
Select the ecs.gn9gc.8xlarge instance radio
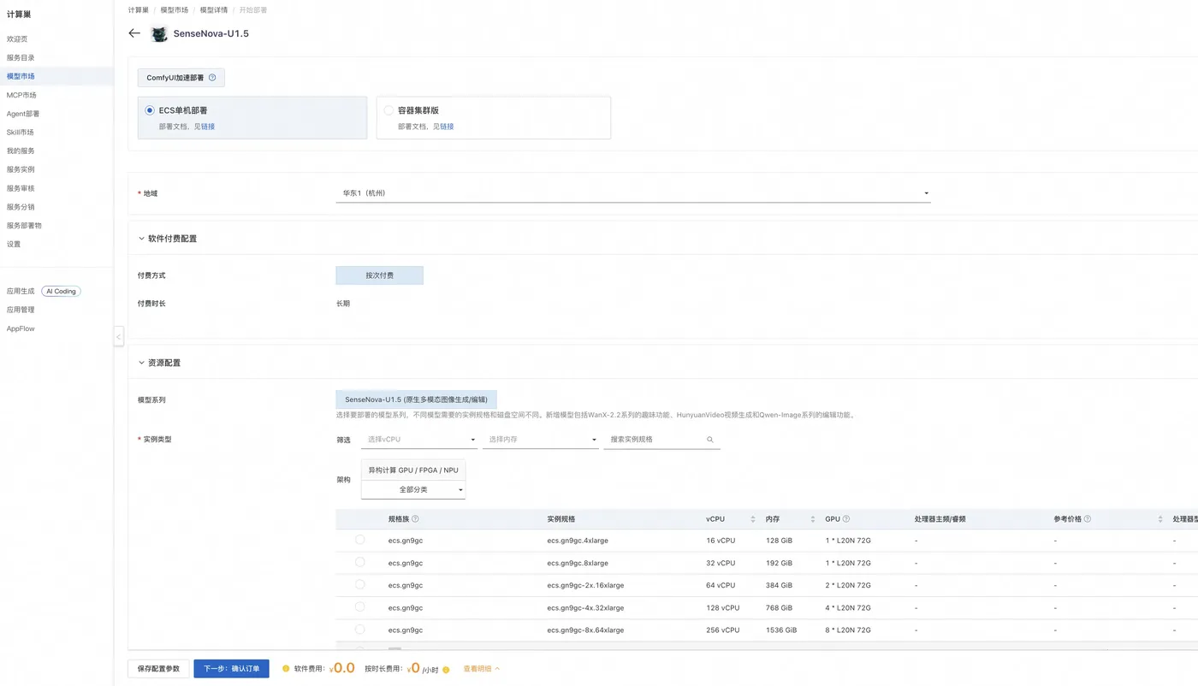(x=360, y=562)
